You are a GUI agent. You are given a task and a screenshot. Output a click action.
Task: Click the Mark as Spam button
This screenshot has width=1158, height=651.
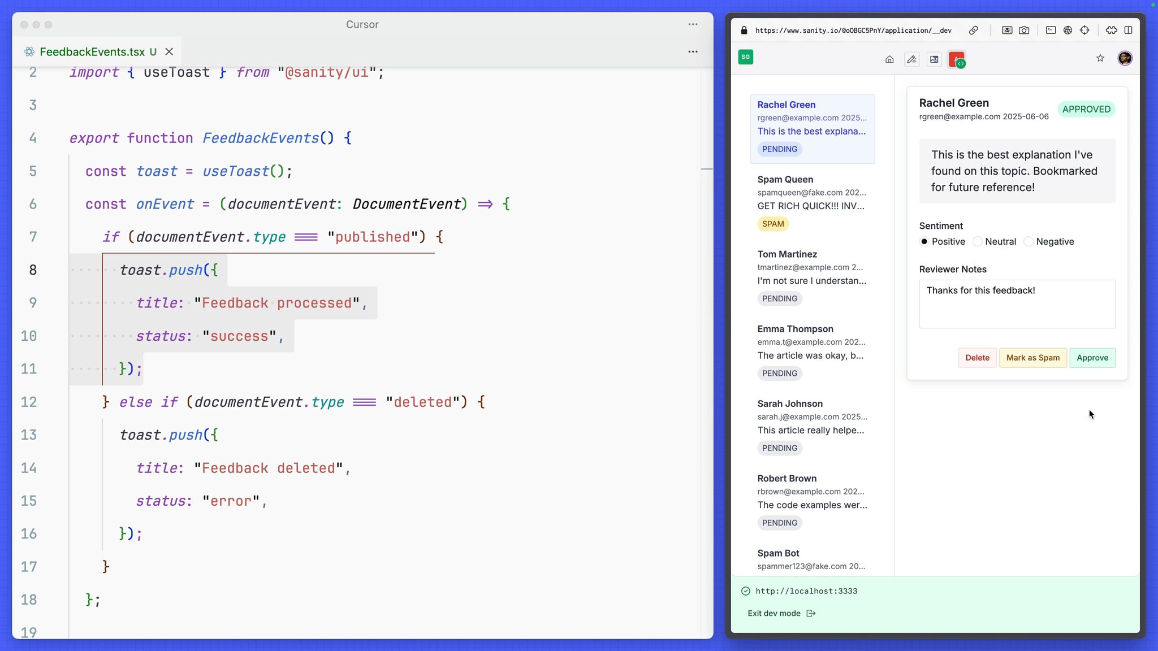(1032, 358)
